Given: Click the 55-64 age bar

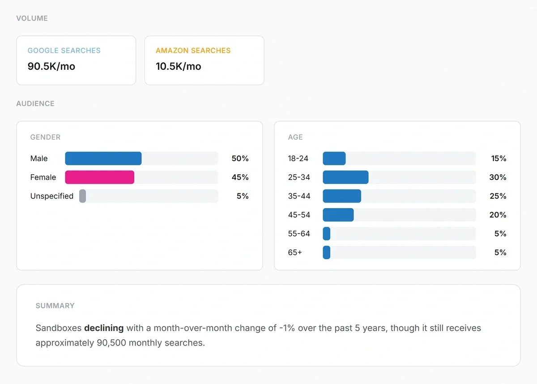Looking at the screenshot, I should tap(327, 234).
